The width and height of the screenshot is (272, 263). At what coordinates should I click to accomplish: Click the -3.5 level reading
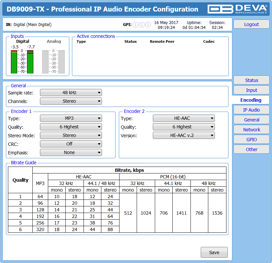(15, 47)
